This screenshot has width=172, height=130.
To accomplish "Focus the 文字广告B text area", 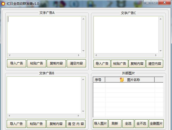I will [44, 95].
